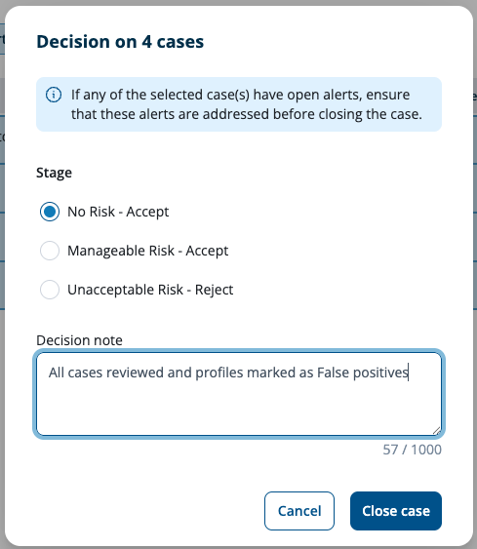Click the word 'positives' in the decision note
Screen dimensions: 477x549
380,373
